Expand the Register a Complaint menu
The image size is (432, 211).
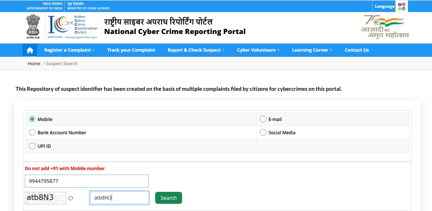click(69, 50)
